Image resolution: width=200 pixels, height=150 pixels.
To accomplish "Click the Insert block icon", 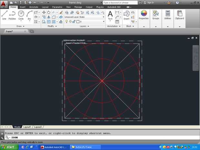I will (126, 15).
